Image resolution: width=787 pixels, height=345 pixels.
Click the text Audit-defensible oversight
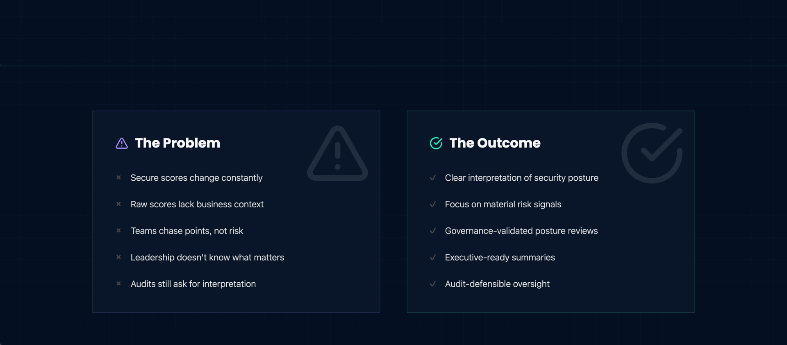(x=497, y=284)
